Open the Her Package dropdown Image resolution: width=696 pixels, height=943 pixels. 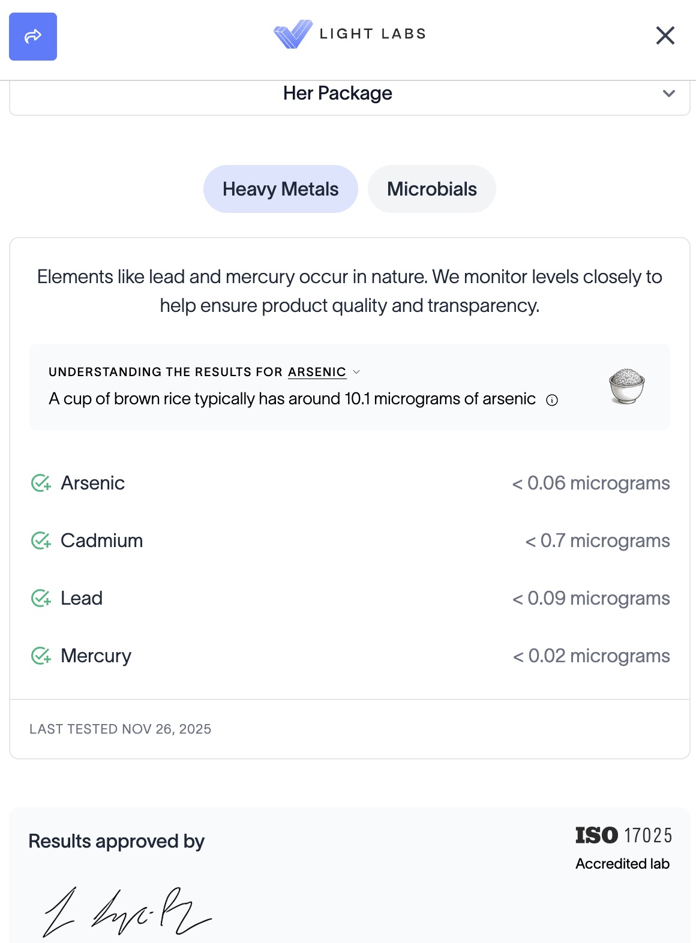click(x=338, y=94)
